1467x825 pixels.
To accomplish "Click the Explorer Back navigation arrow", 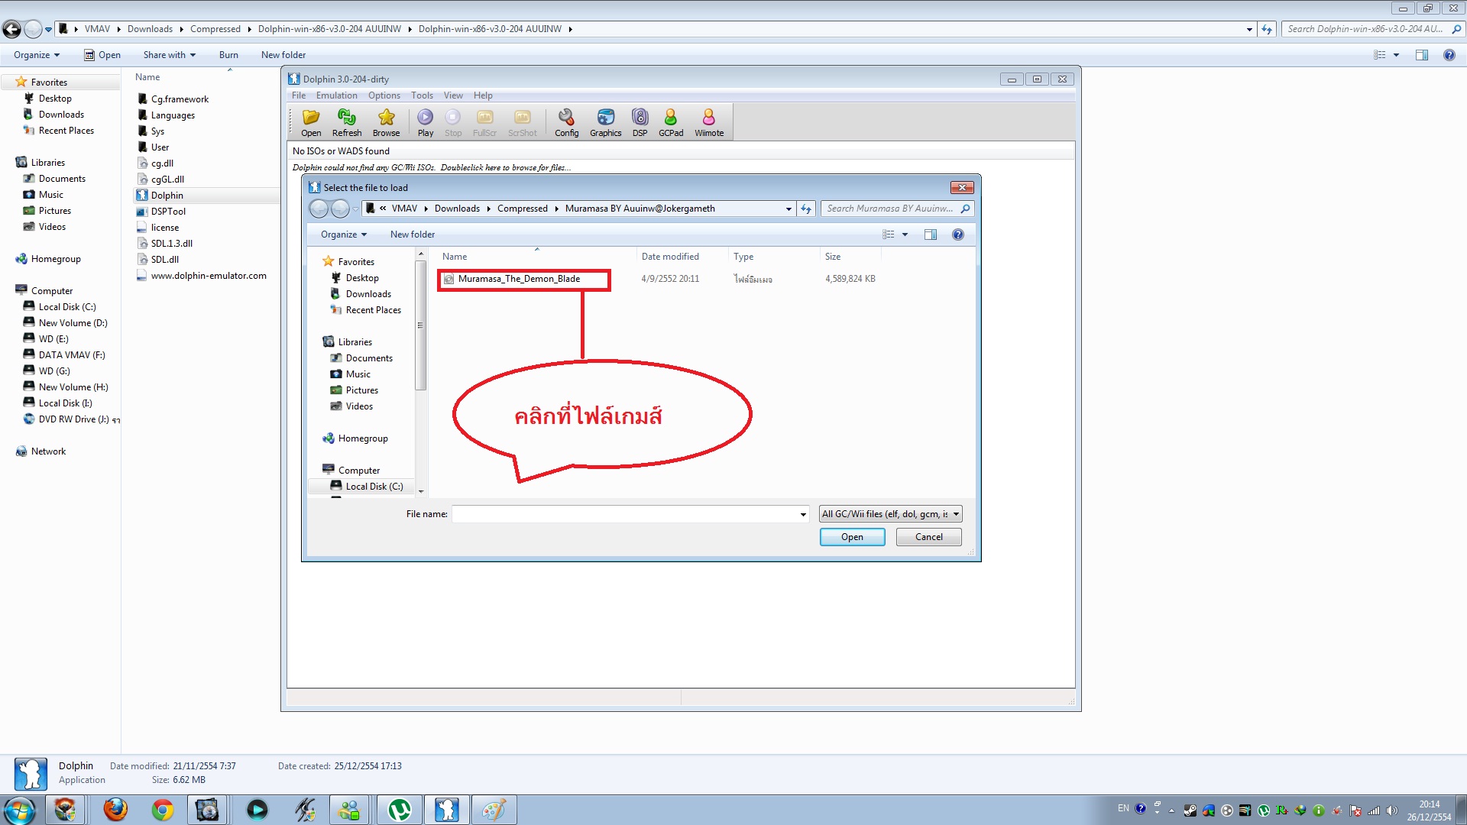I will click(x=12, y=29).
